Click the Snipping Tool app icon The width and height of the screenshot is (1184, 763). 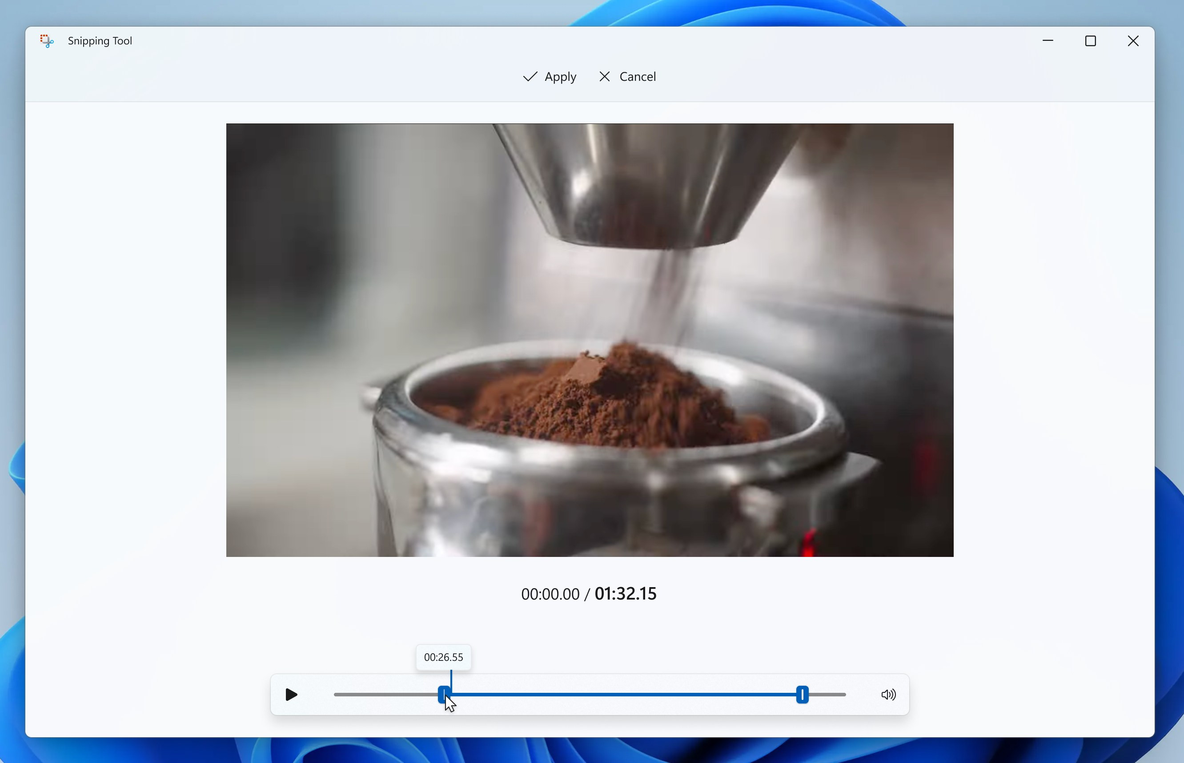pos(47,40)
